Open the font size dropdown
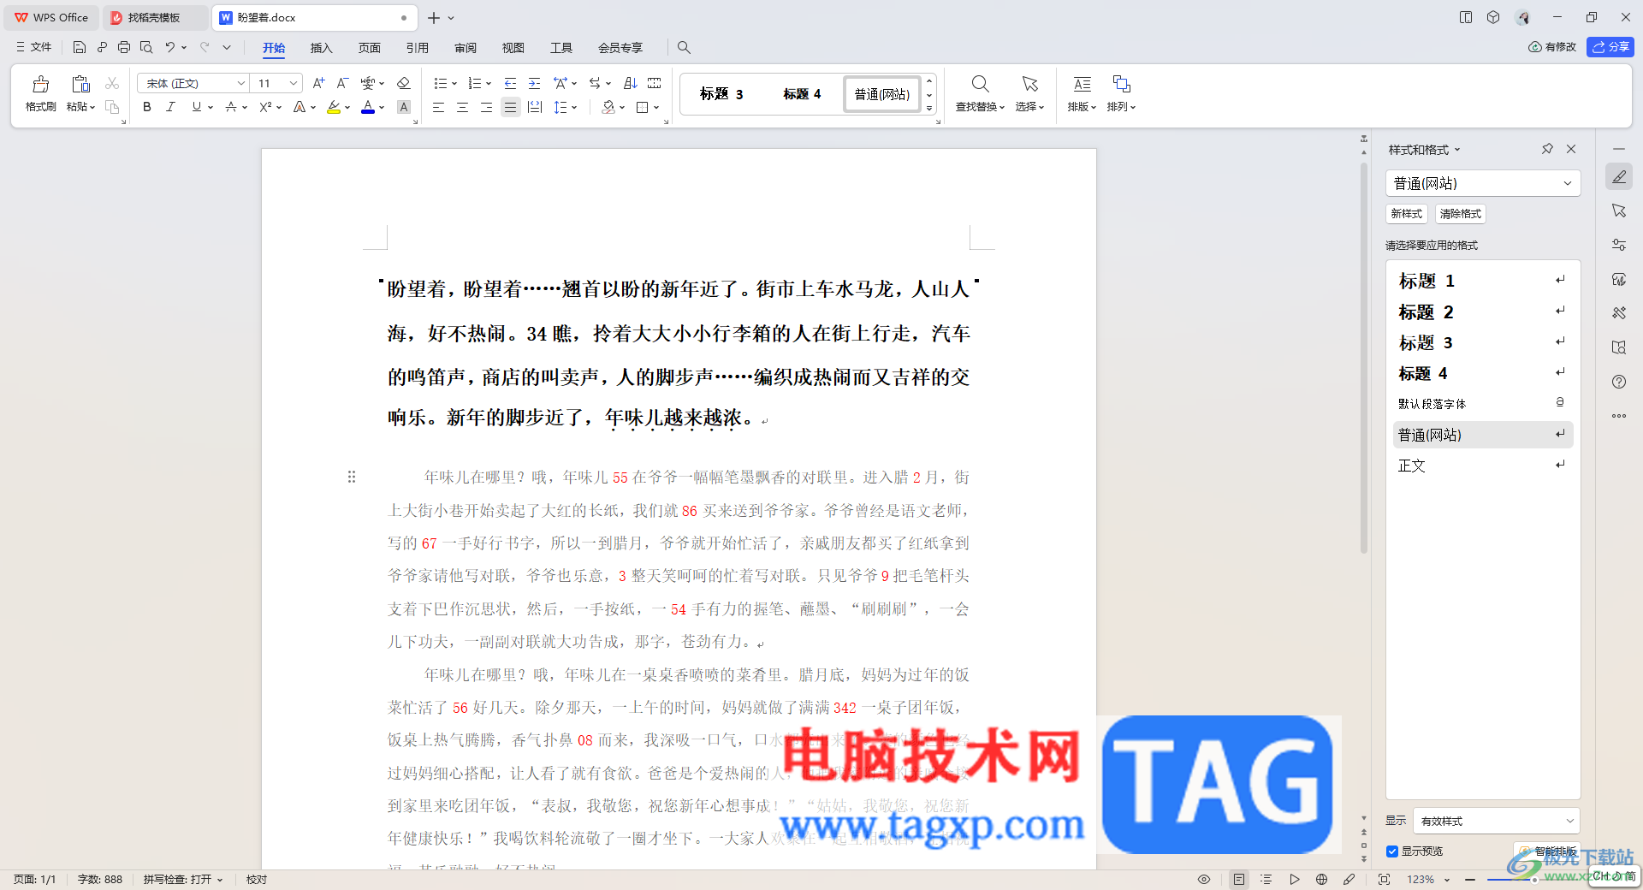This screenshot has height=890, width=1643. coord(294,83)
